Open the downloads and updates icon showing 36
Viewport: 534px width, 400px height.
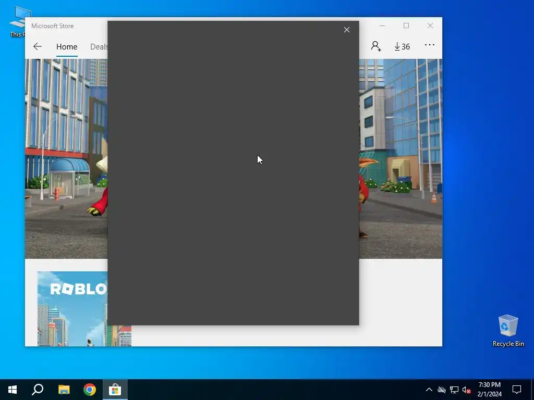point(402,46)
